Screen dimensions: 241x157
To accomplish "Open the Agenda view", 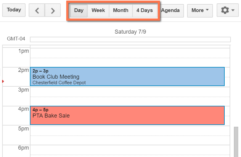I will (170, 10).
